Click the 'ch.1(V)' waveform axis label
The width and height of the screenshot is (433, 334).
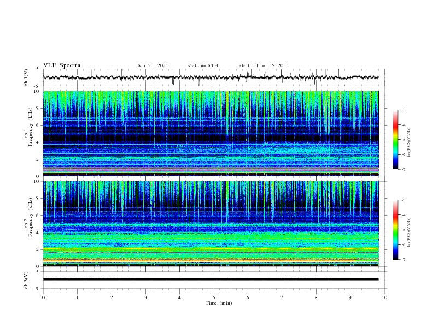click(x=26, y=77)
